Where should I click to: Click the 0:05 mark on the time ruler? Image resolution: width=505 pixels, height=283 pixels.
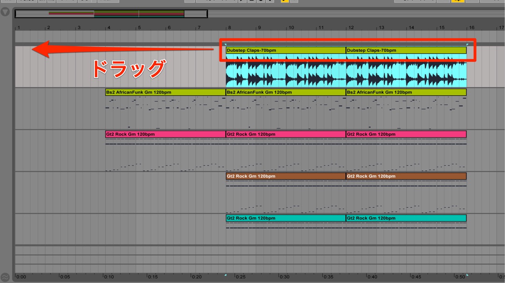(x=65, y=277)
